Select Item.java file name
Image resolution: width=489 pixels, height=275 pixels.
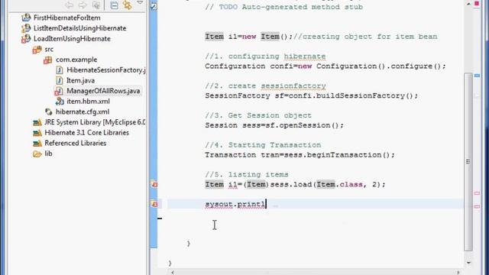tap(80, 80)
